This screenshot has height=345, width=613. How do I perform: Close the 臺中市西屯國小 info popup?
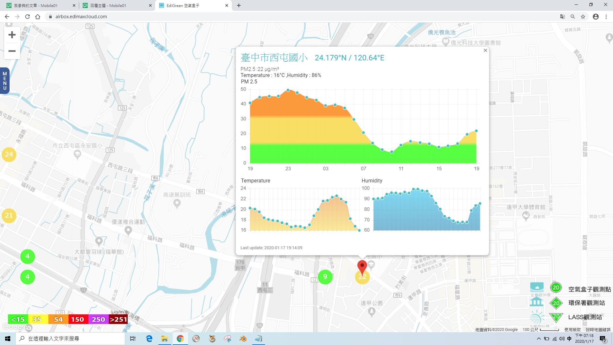point(485,50)
